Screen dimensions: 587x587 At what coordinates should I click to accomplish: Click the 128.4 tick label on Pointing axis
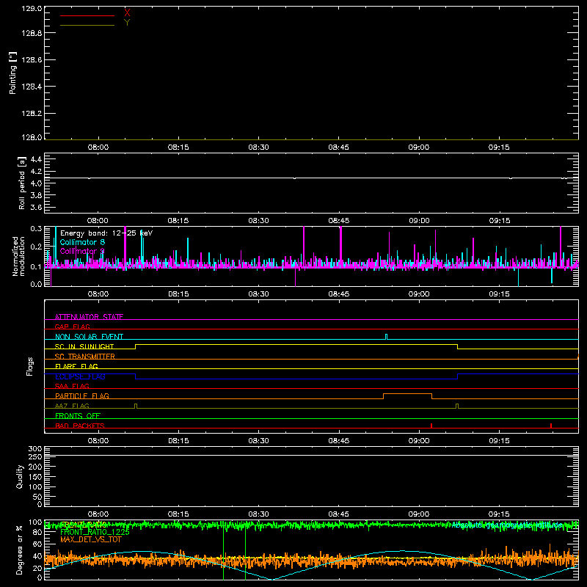point(32,87)
